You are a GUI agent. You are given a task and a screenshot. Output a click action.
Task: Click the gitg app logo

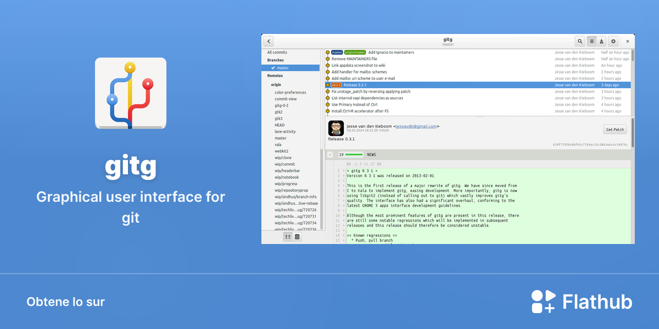click(x=131, y=93)
